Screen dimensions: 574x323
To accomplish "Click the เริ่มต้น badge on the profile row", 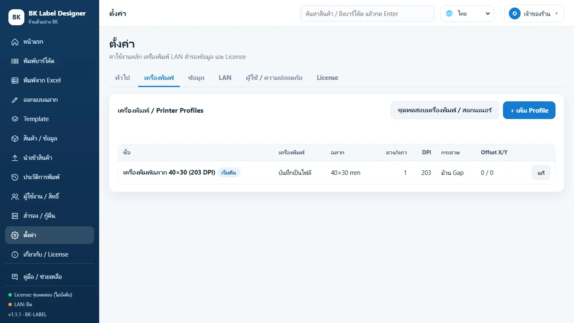I will pos(229,172).
